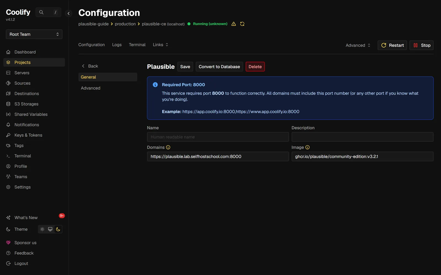Click the Notifications bell icon
This screenshot has height=275, width=441.
[8, 125]
